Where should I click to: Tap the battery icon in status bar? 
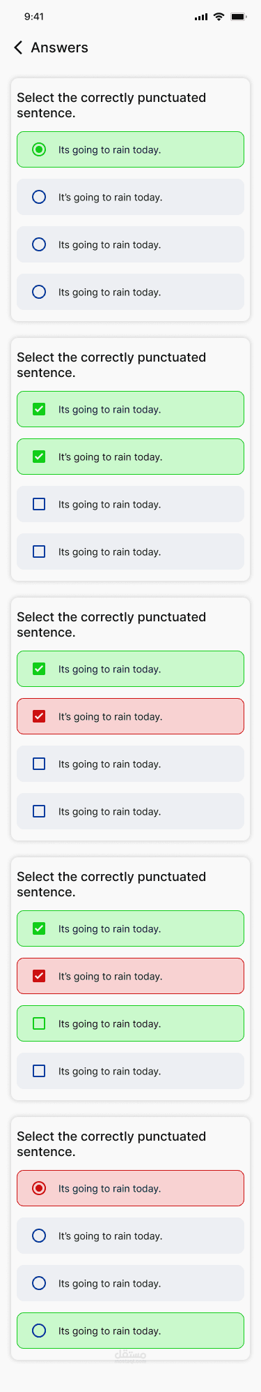pyautogui.click(x=239, y=17)
